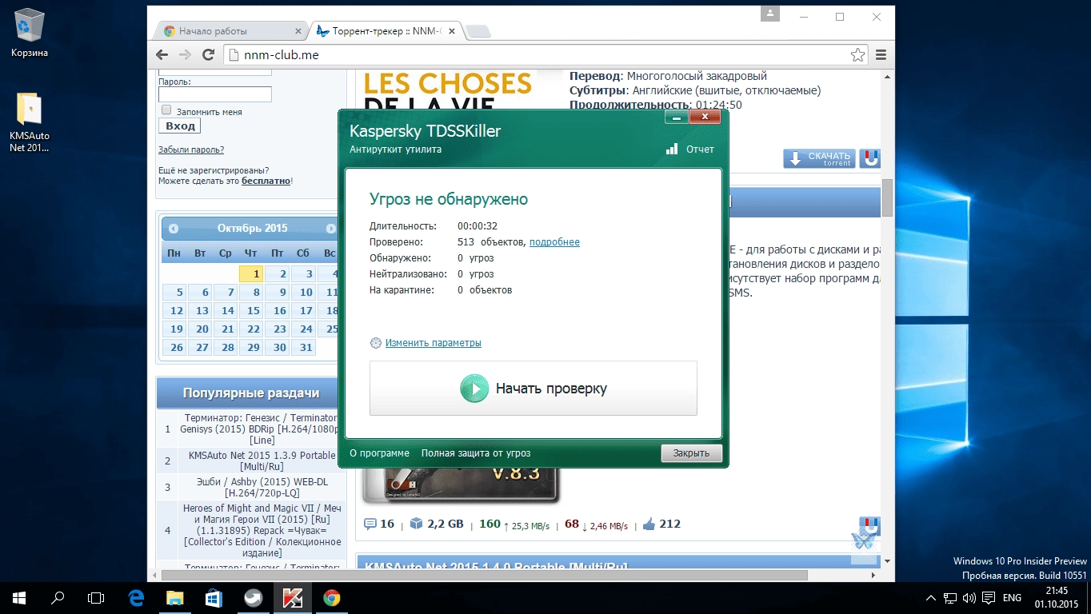Open the бесплатно registration link
1091x614 pixels.
[x=266, y=181]
